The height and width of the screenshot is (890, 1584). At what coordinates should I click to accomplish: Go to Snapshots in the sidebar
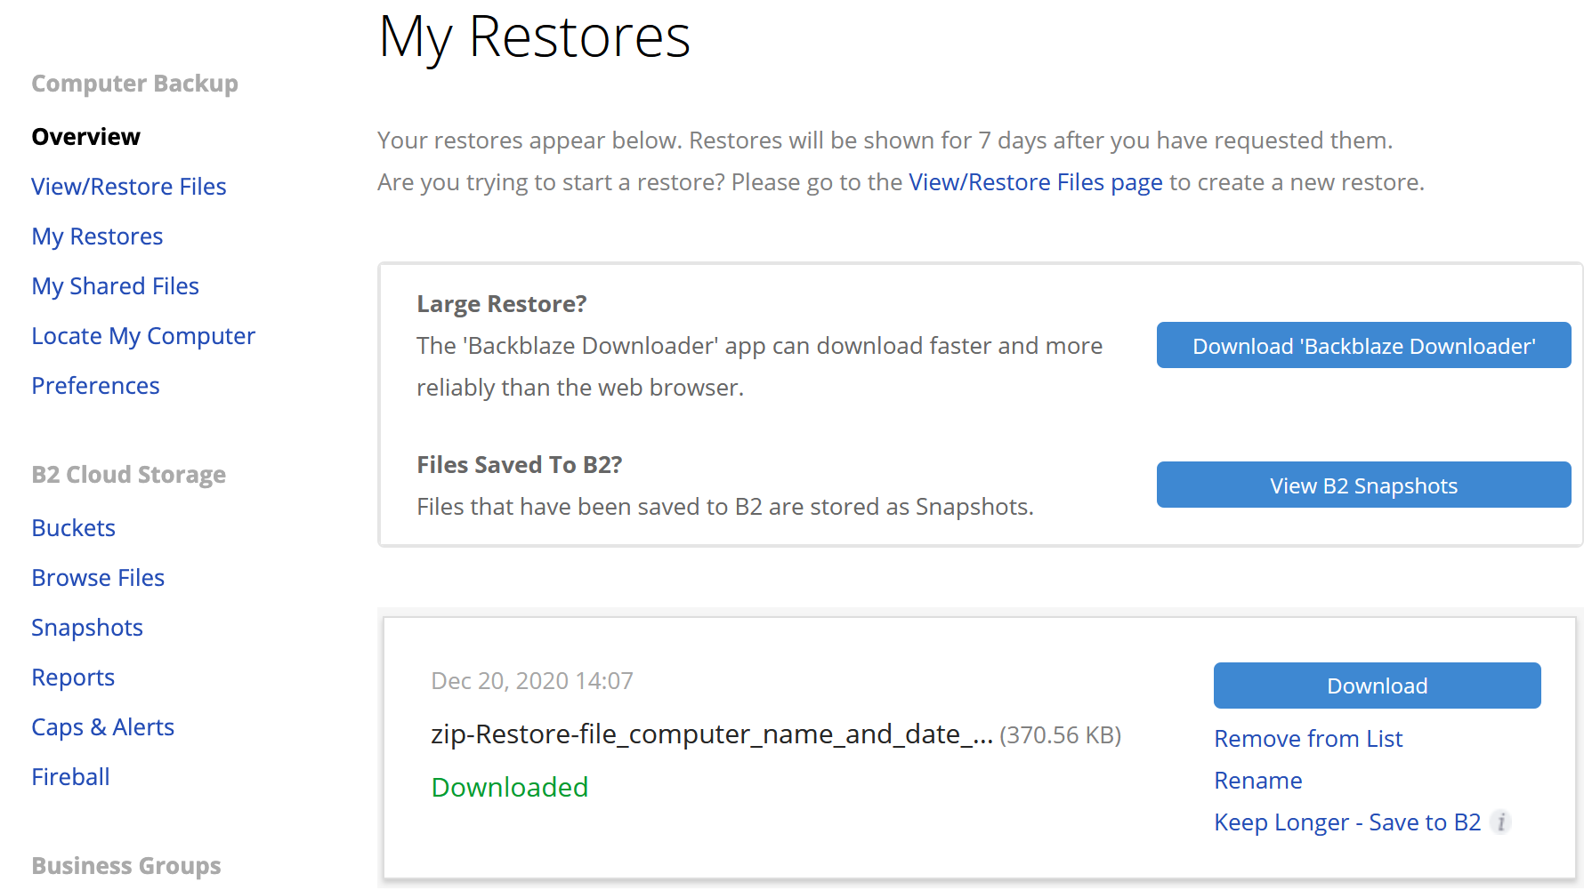coord(87,628)
